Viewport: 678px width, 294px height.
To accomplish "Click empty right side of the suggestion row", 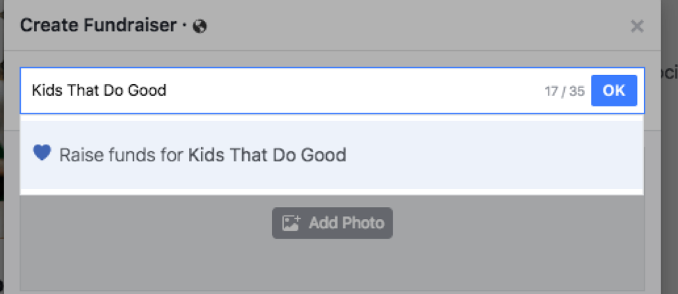I will point(522,154).
